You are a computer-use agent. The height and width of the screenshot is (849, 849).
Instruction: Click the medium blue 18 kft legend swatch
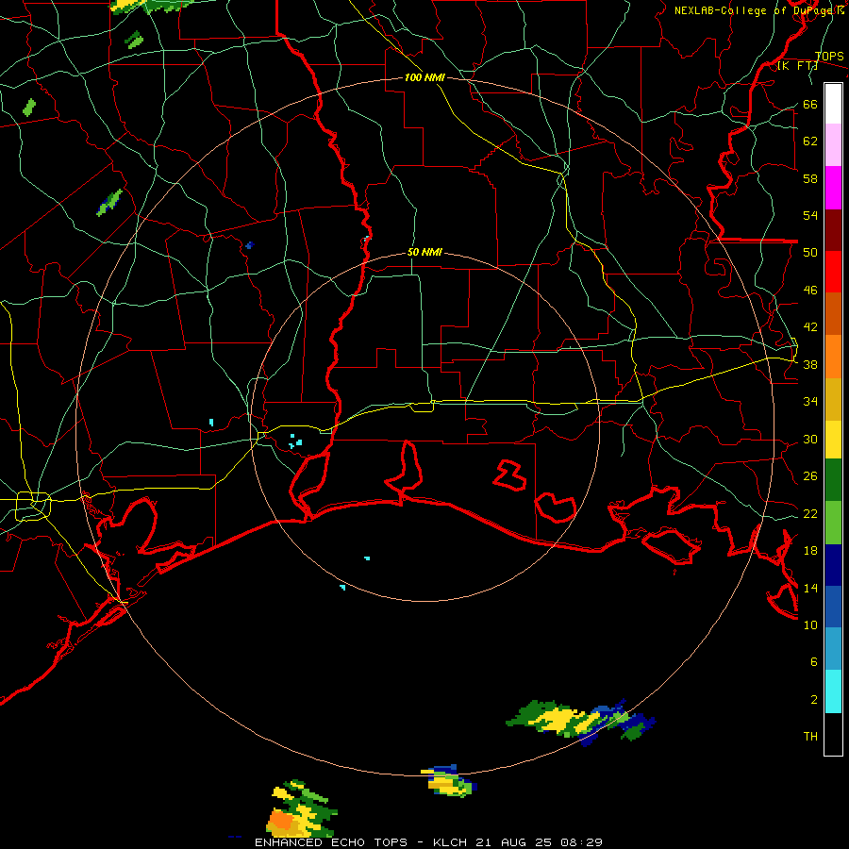coord(833,607)
